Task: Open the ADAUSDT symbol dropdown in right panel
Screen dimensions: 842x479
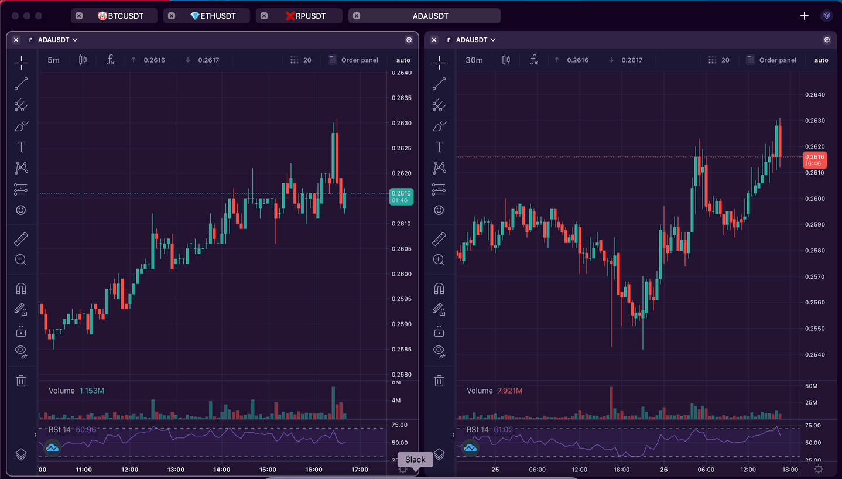Action: click(x=476, y=40)
